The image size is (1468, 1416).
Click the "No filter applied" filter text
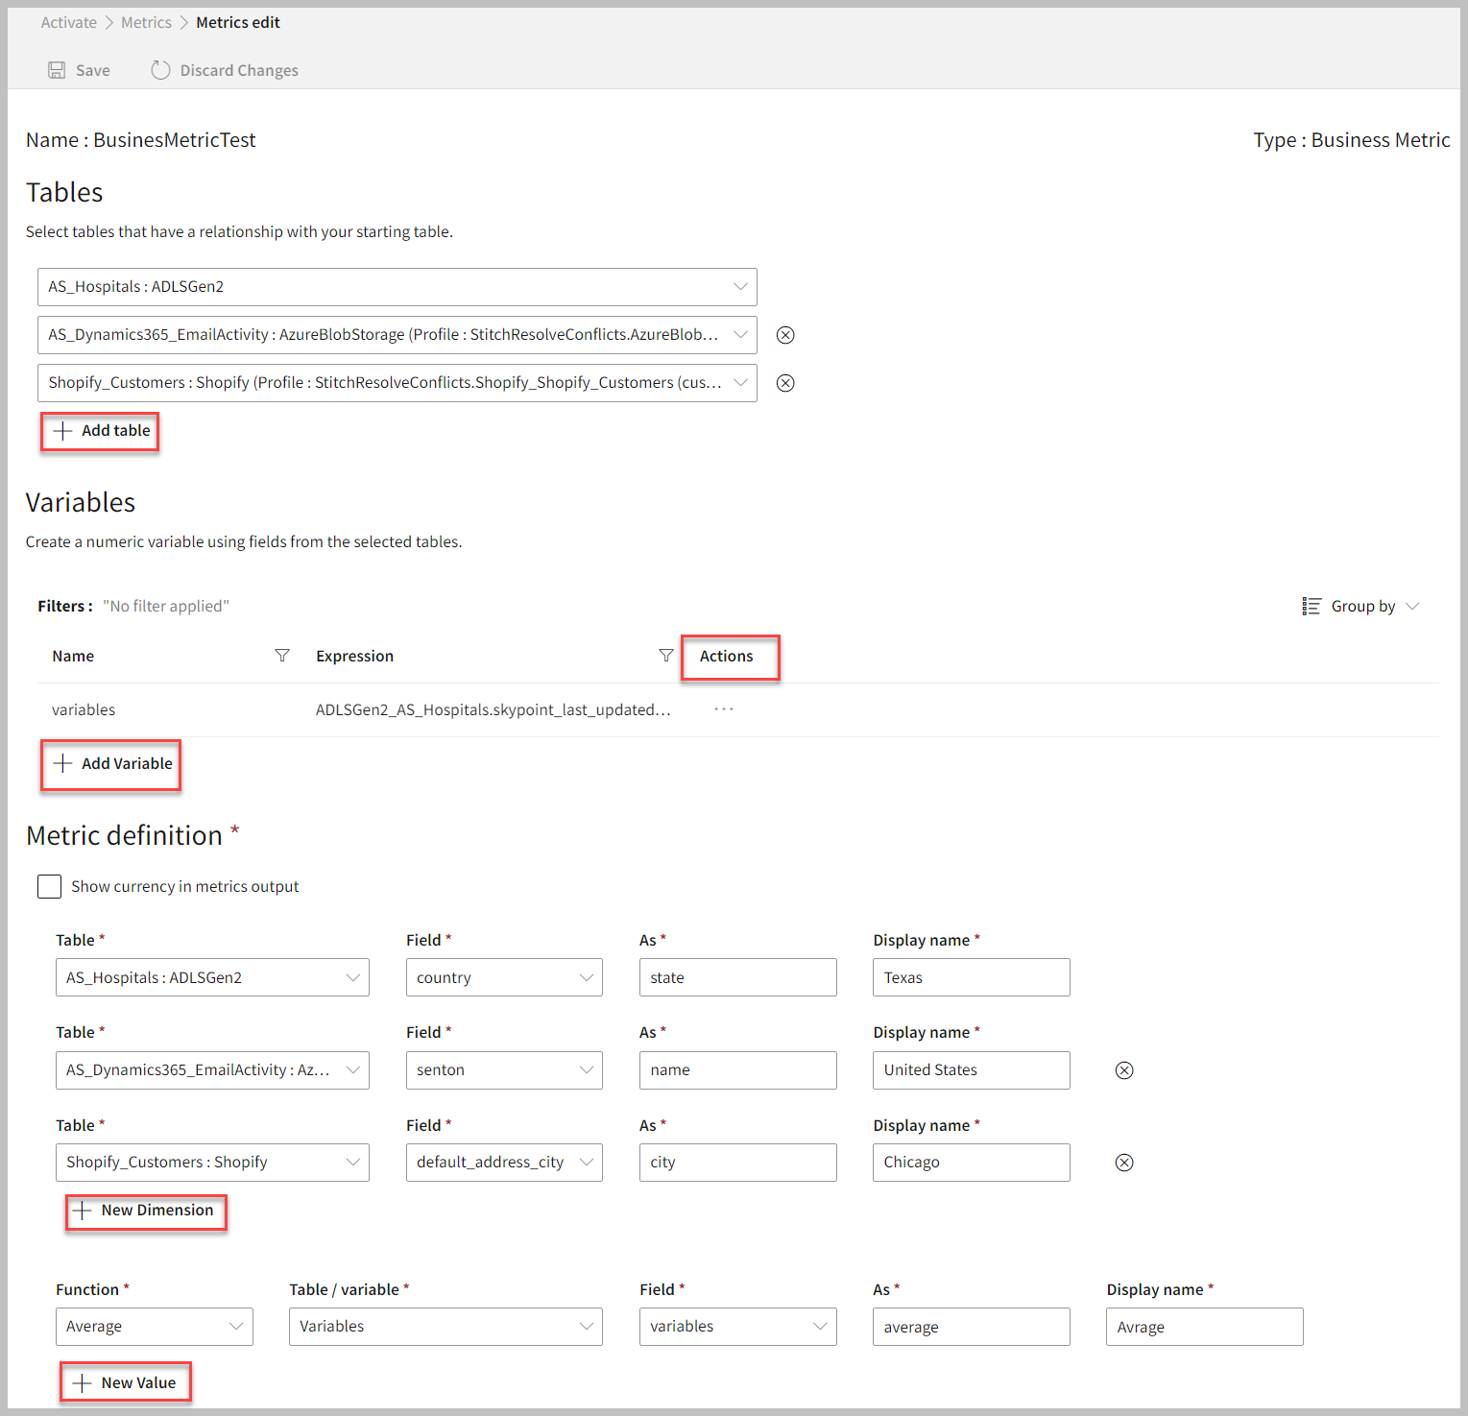click(166, 606)
